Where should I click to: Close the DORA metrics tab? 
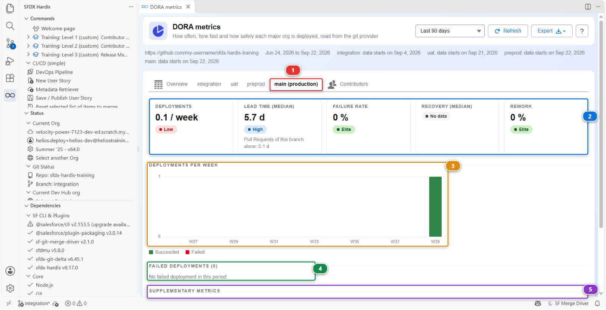[188, 7]
